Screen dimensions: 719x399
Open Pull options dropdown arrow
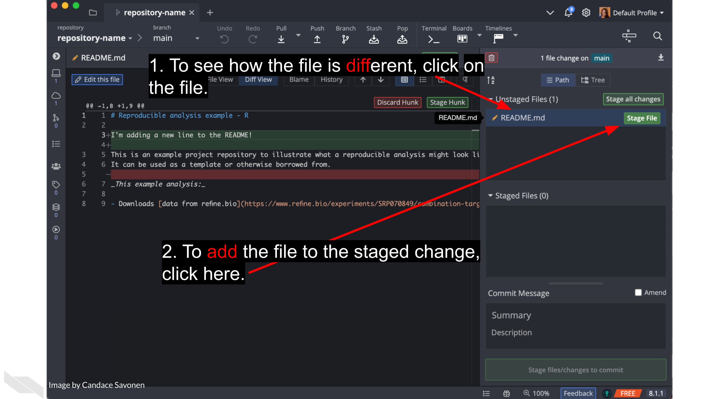click(x=298, y=35)
